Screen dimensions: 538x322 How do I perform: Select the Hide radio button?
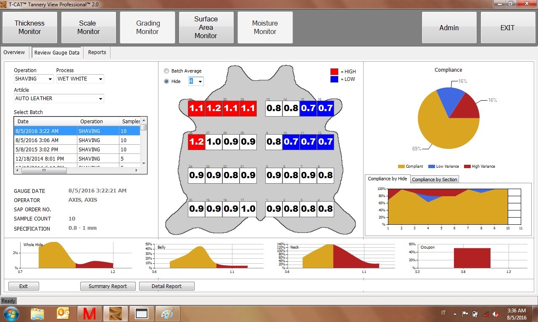pos(166,81)
